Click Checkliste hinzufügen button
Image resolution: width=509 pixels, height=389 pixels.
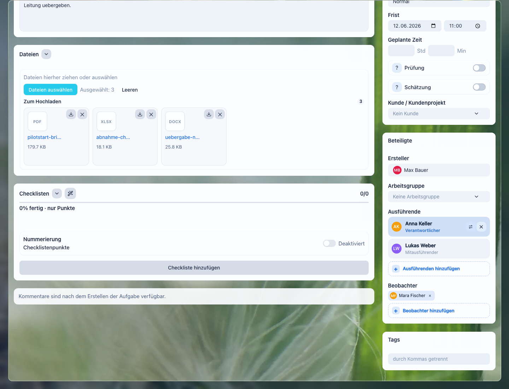194,268
